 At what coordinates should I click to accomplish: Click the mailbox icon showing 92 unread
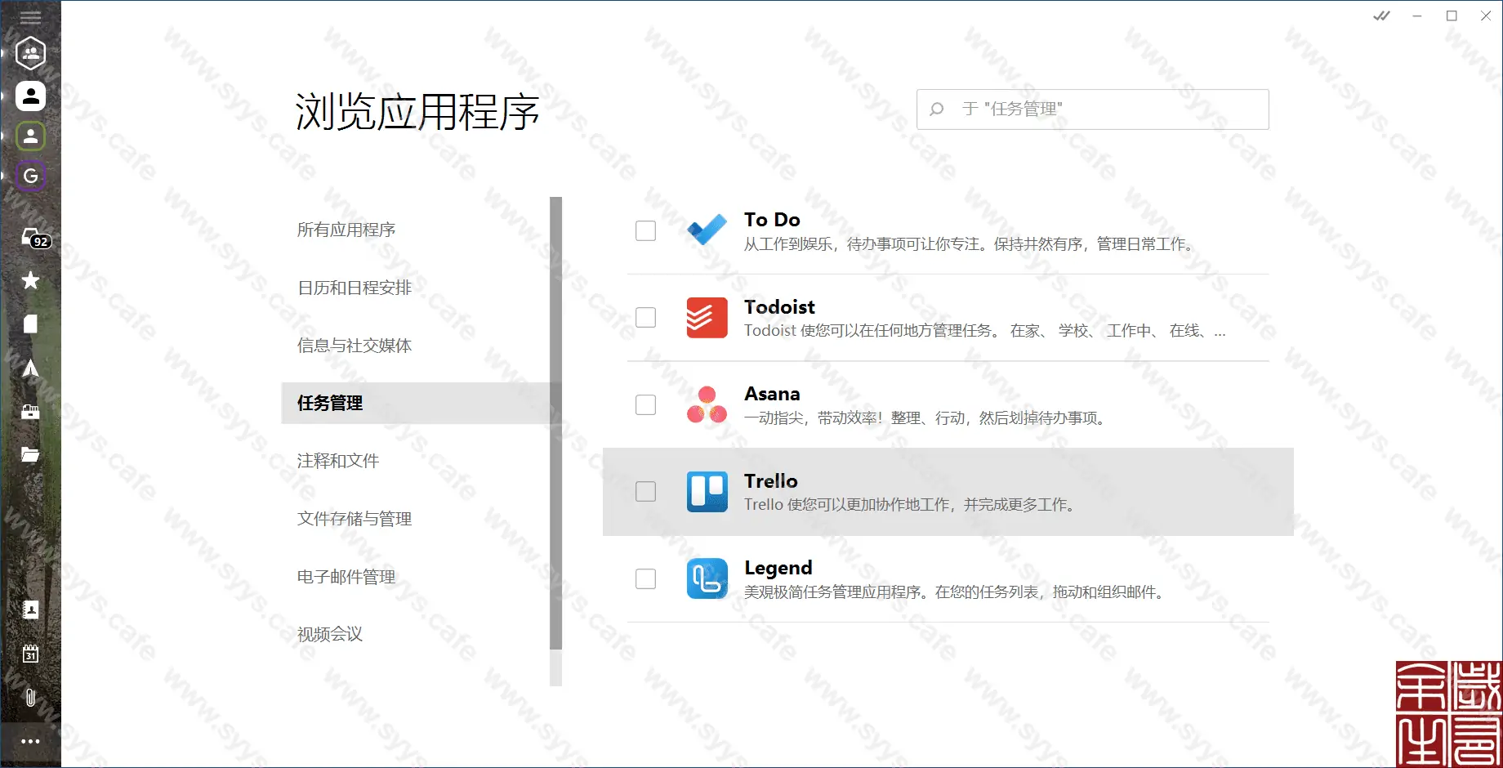coord(30,236)
